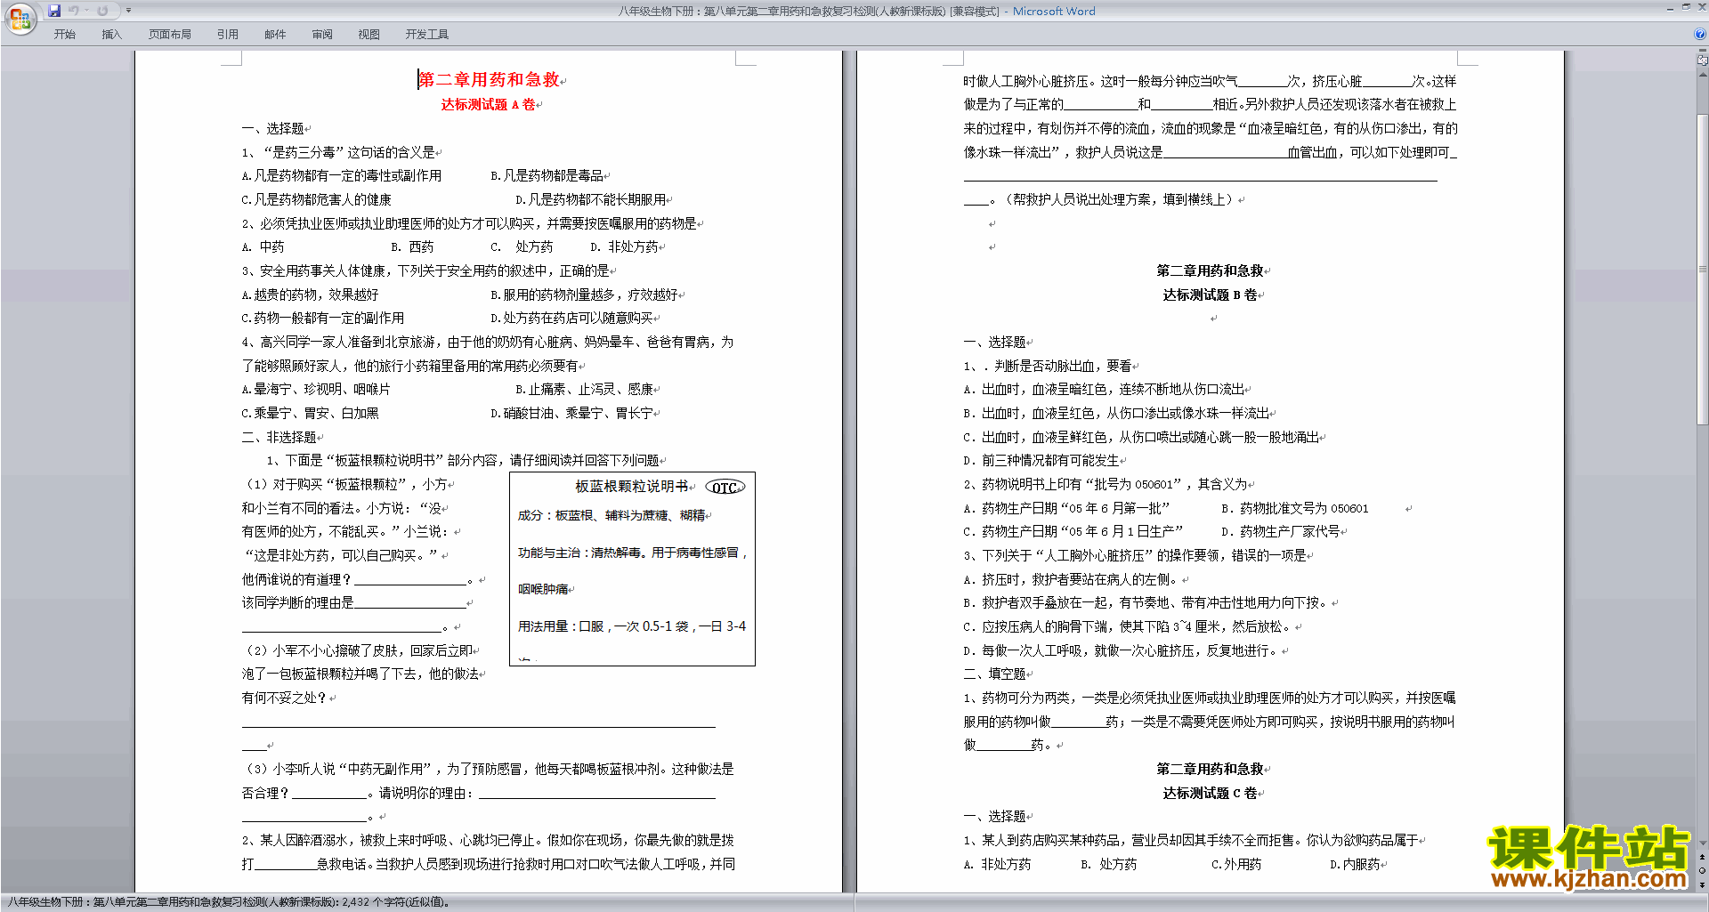Click answer option C.外用药

tap(1236, 865)
